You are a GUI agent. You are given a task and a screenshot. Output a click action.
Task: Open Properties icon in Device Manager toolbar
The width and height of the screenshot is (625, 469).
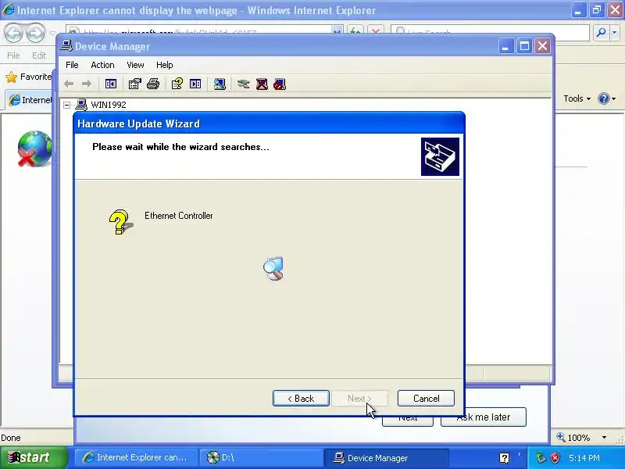pos(134,84)
